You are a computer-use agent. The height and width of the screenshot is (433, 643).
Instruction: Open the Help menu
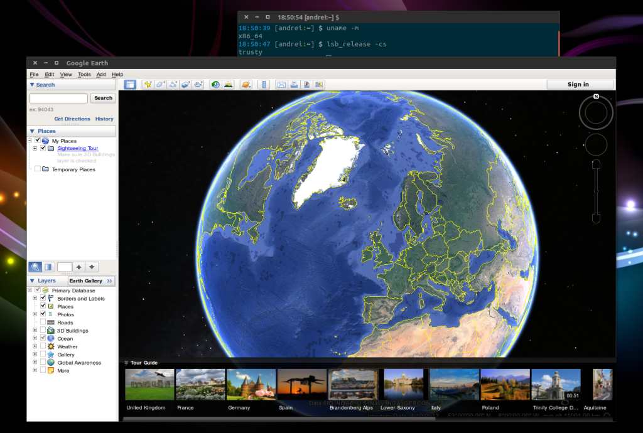(x=117, y=74)
